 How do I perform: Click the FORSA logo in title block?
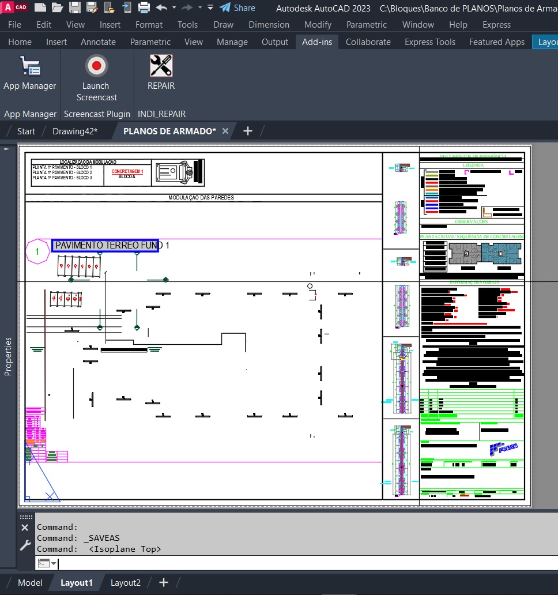pos(503,449)
